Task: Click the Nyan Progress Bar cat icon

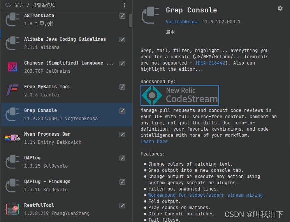Action: [x=12, y=138]
